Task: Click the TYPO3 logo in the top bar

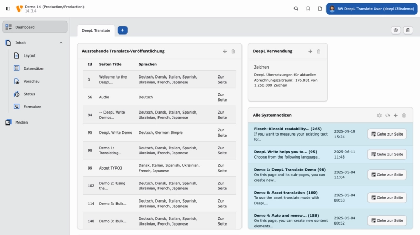Action: pos(19,9)
